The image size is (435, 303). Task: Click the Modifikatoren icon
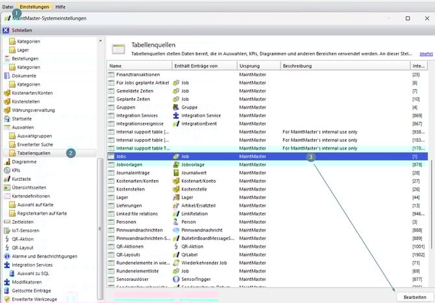click(x=7, y=282)
